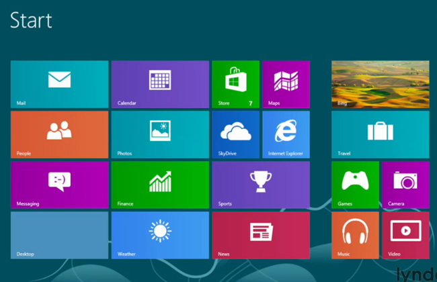This screenshot has width=437, height=282.
Task: Open the News tile
Action: 261,235
